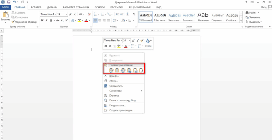Open the Aa change case dropdown
Screen dimensions: 272x140
click(x=82, y=14)
